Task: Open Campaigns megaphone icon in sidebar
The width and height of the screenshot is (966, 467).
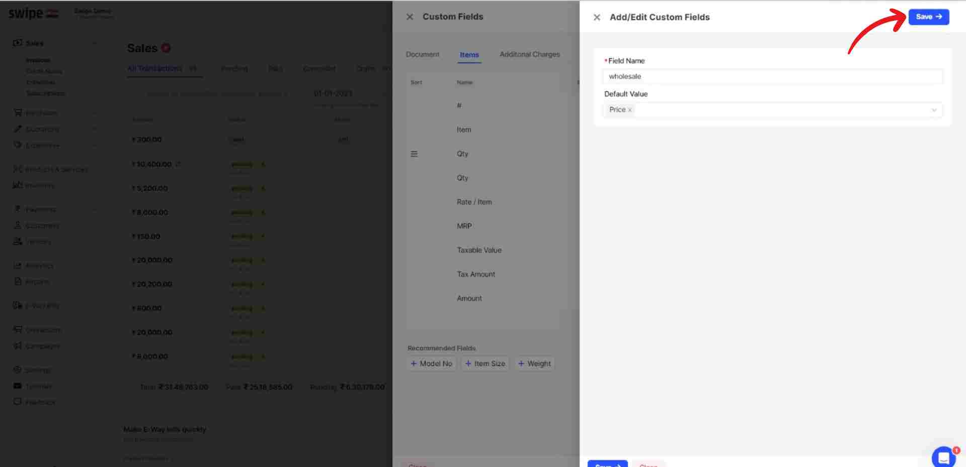Action: tap(18, 345)
